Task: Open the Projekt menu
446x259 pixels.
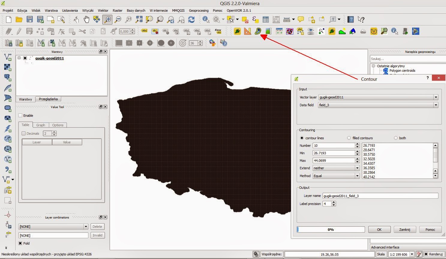Action: click(x=8, y=11)
